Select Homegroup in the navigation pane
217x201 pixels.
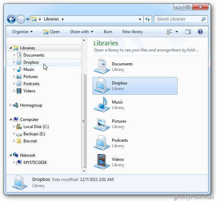point(31,105)
